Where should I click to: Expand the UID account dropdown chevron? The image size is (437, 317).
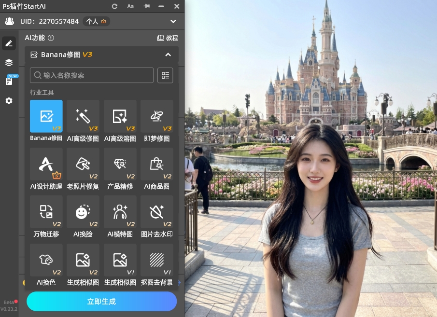[x=173, y=21]
